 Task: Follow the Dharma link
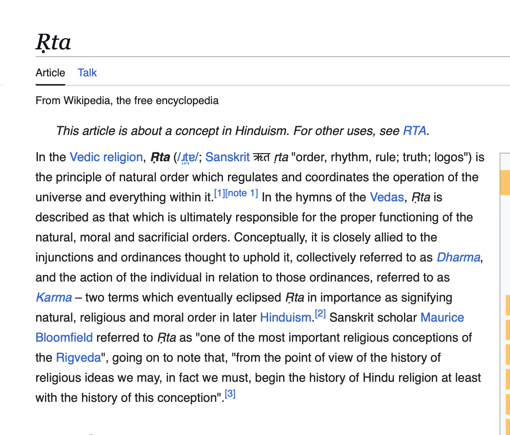458,257
